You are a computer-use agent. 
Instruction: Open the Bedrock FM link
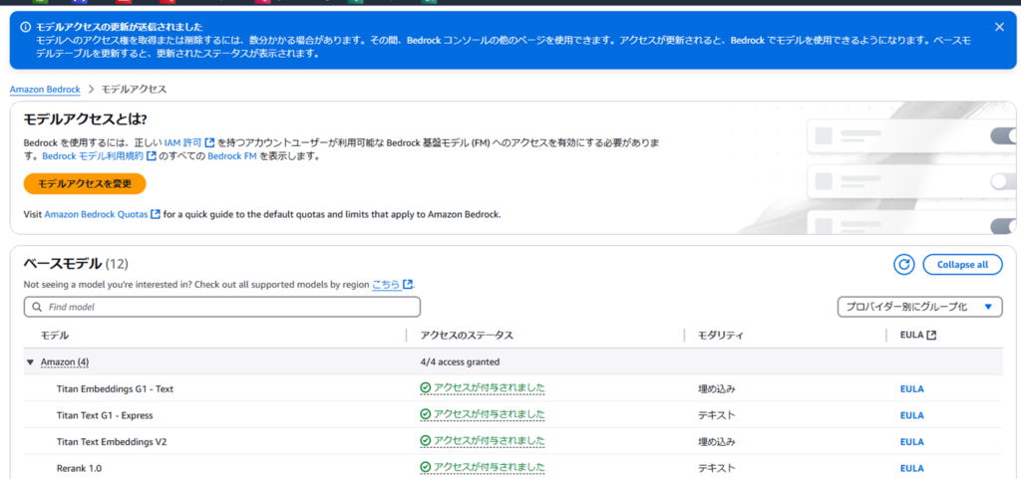point(233,156)
